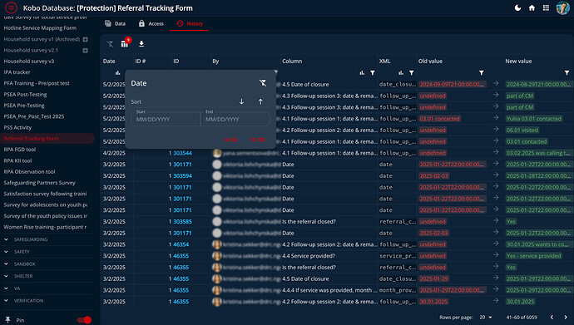Viewport: 574px width, 325px height.
Task: Open record ID 303594
Action: click(x=182, y=176)
